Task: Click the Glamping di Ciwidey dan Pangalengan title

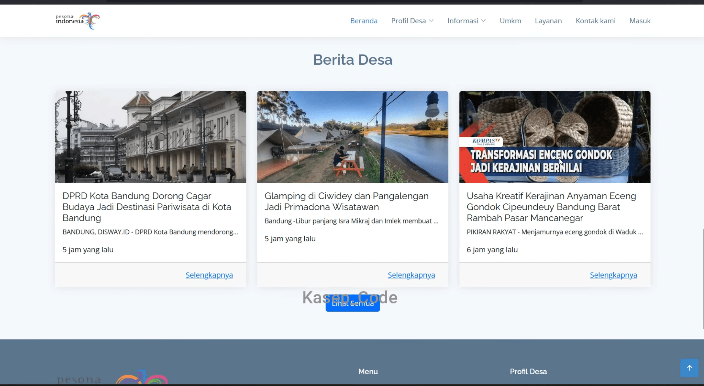Action: point(346,201)
